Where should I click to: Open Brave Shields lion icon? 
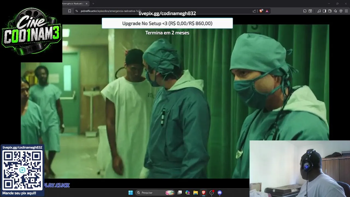[x=261, y=11]
